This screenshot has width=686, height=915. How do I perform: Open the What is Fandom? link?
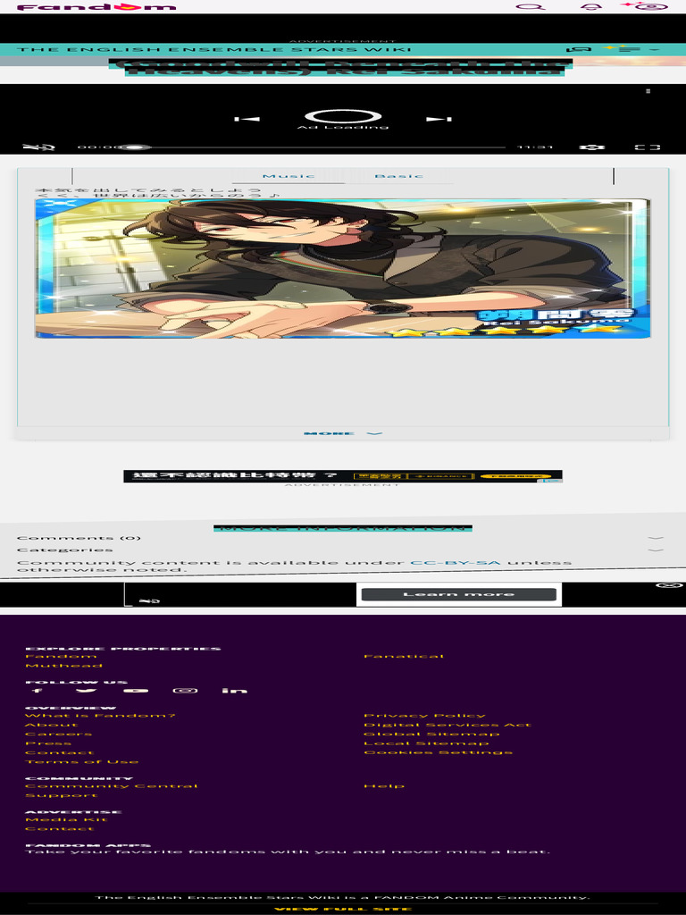point(100,716)
